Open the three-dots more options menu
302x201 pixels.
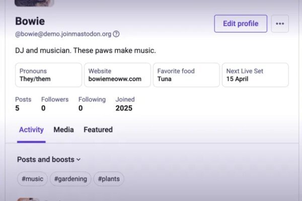[280, 24]
